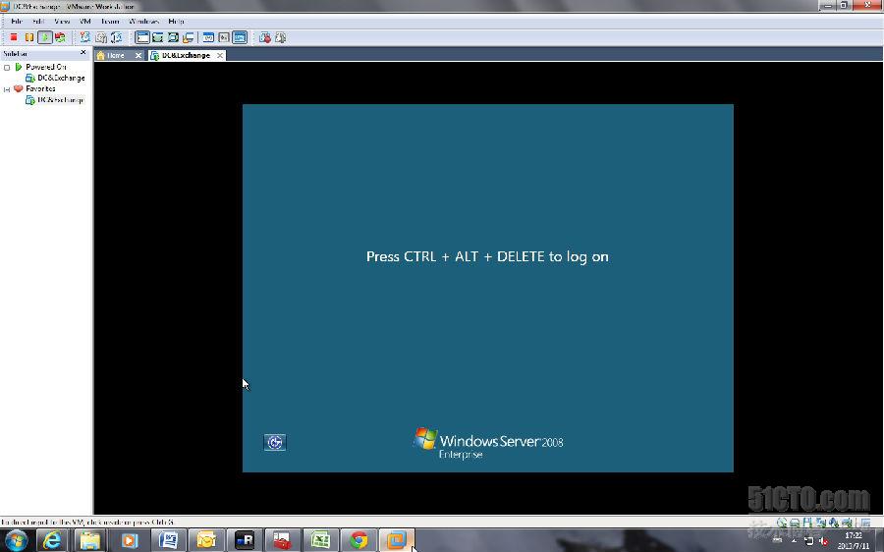Click the orange Suspend VM toolbar button
Screen dimensions: 884x552
click(28, 37)
